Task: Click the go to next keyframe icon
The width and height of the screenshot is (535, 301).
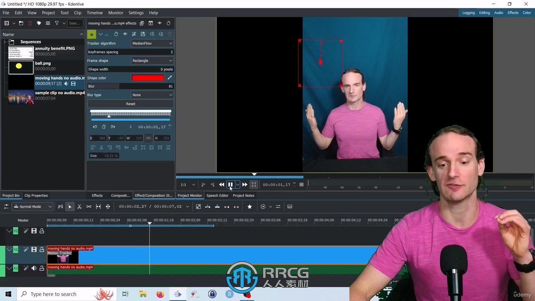Action: pos(113,127)
